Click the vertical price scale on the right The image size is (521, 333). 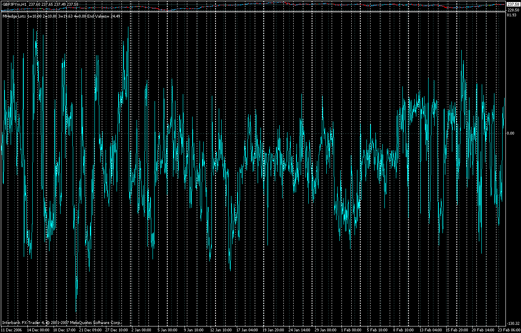(512, 164)
